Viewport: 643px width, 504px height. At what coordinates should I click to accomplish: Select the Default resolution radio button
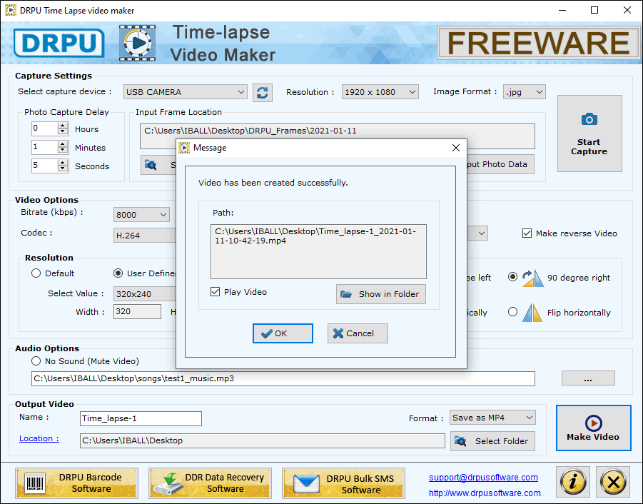36,273
